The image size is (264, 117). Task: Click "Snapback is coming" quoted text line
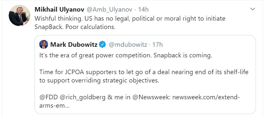click(x=126, y=55)
